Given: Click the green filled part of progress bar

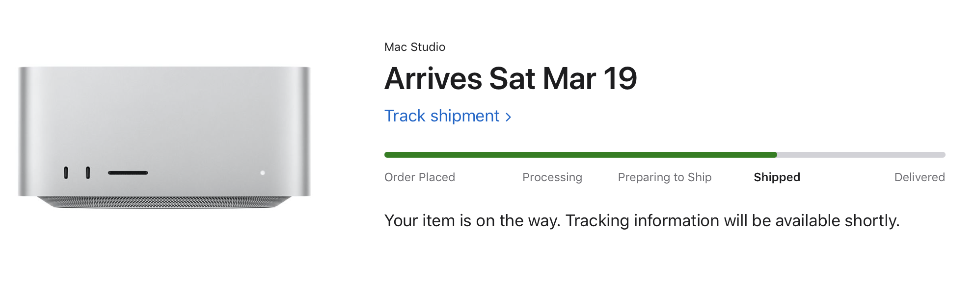Looking at the screenshot, I should [579, 155].
